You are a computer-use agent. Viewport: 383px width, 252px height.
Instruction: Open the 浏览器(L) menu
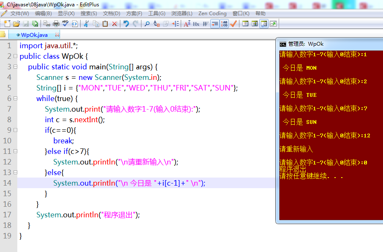click(182, 14)
